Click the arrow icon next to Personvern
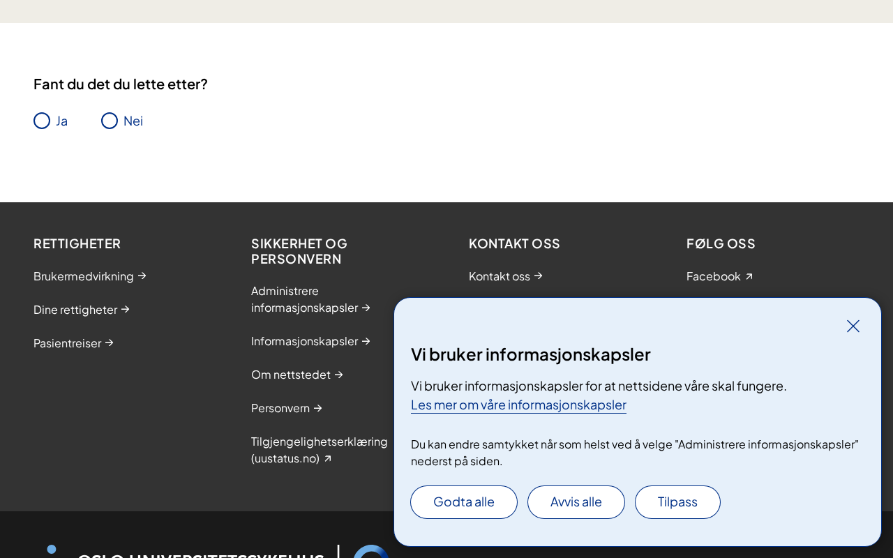This screenshot has width=893, height=558. pos(317,408)
